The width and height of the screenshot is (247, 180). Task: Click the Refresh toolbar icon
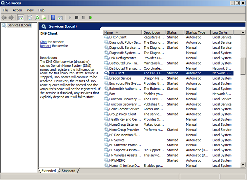click(37, 18)
